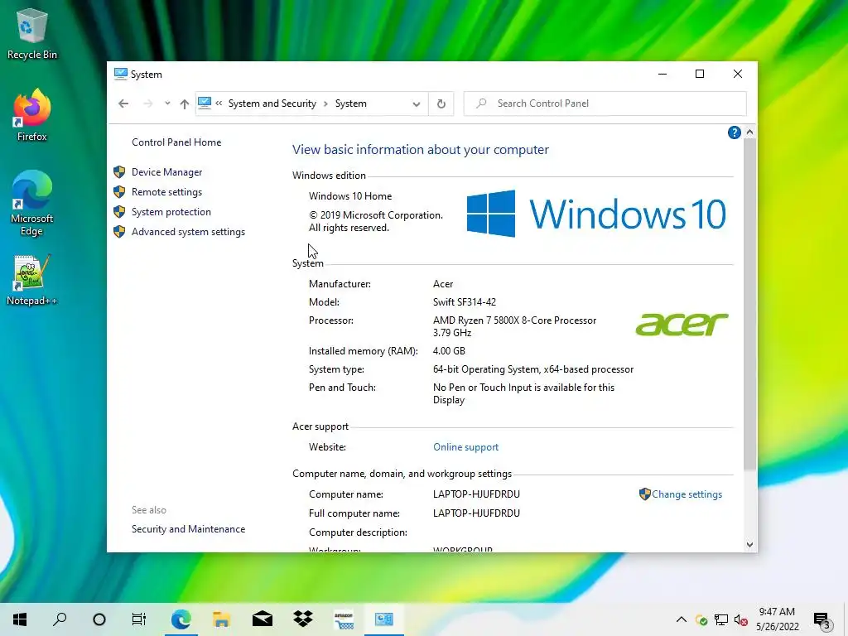Image resolution: width=848 pixels, height=636 pixels.
Task: Click shield icon beside Device Manager
Action: (x=119, y=172)
